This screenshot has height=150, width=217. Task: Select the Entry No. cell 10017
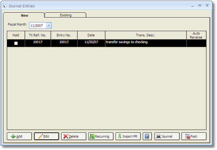[64, 43]
